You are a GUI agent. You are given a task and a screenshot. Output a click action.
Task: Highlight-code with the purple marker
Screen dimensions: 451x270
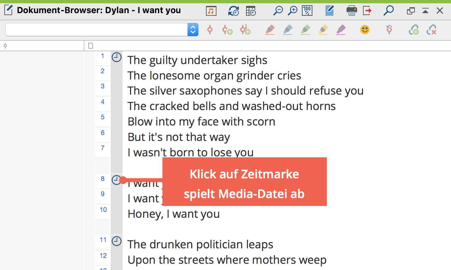click(341, 30)
